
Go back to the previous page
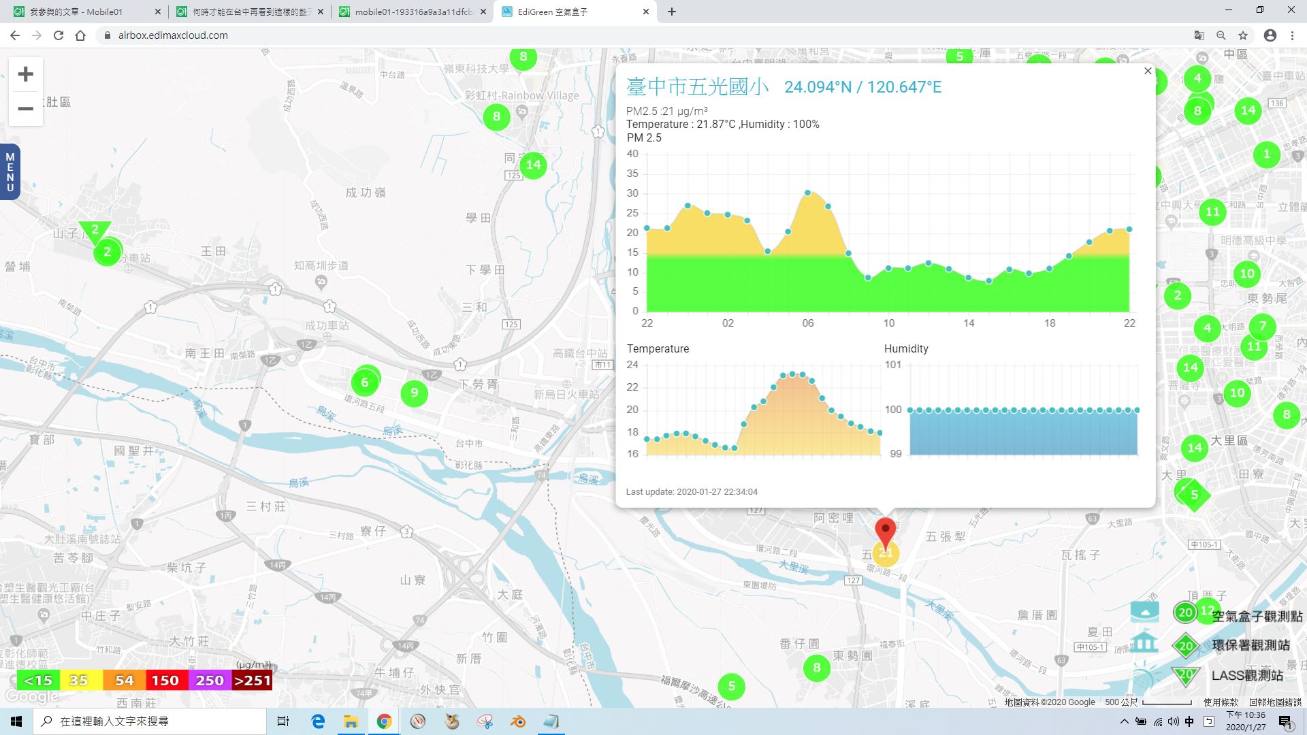[15, 35]
